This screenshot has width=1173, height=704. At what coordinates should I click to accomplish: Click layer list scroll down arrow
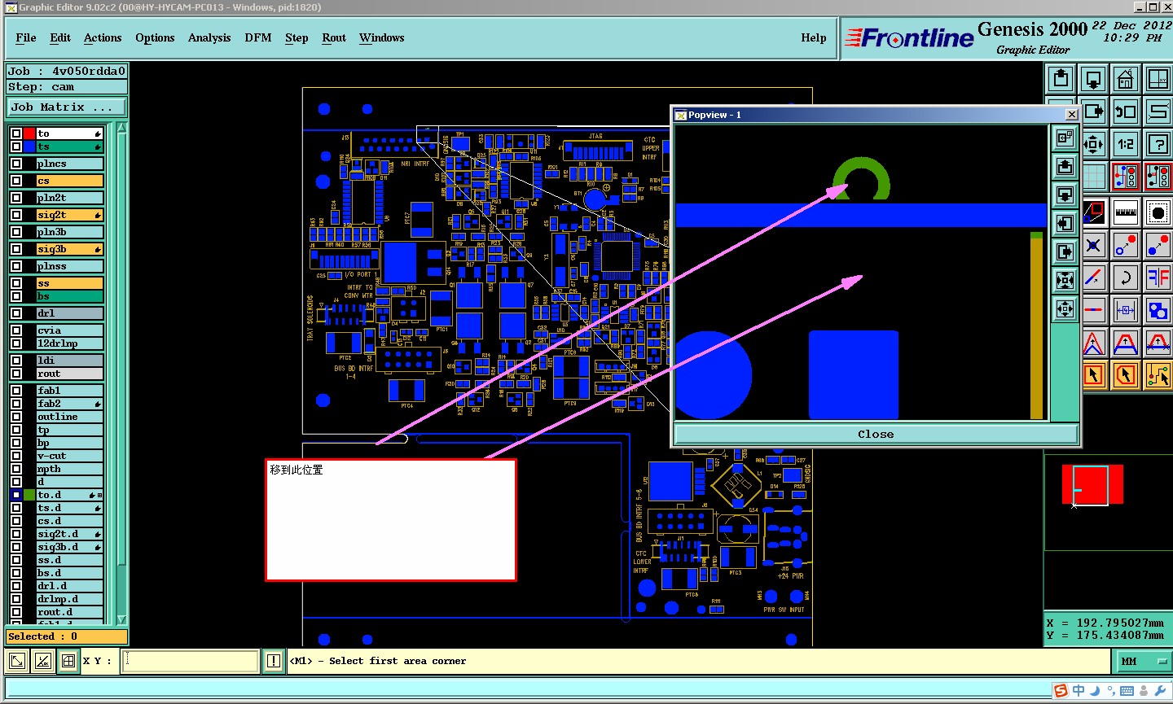coord(122,620)
